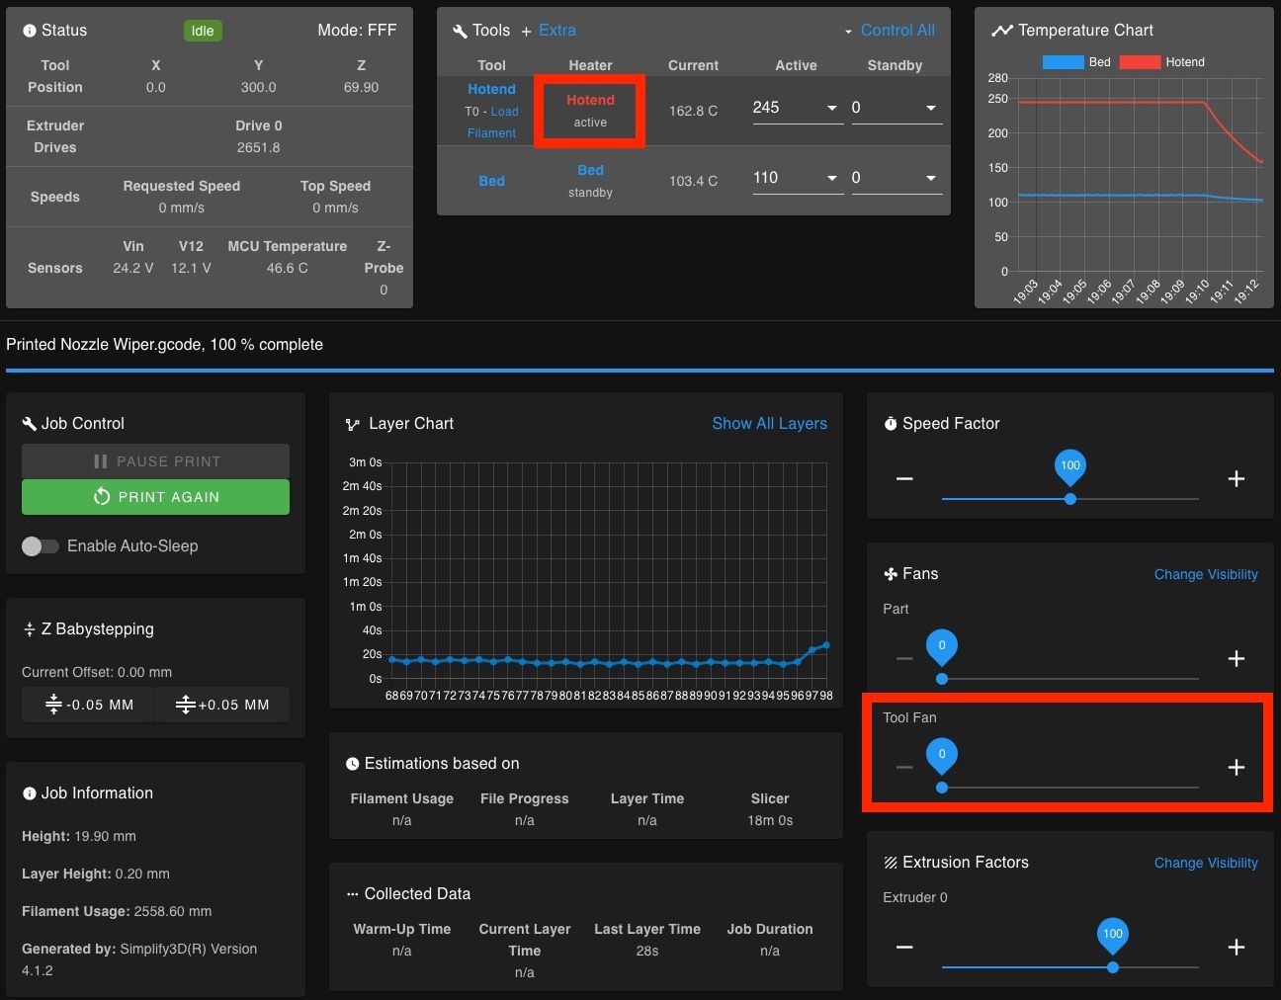Open the Control All dropdown
The width and height of the screenshot is (1281, 1000).
(890, 31)
